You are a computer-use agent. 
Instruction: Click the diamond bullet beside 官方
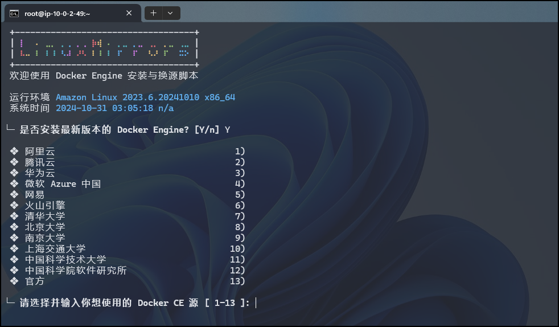click(14, 281)
